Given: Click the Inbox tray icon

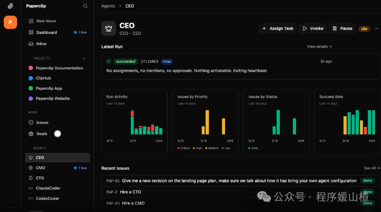Looking at the screenshot, I should [x=31, y=44].
